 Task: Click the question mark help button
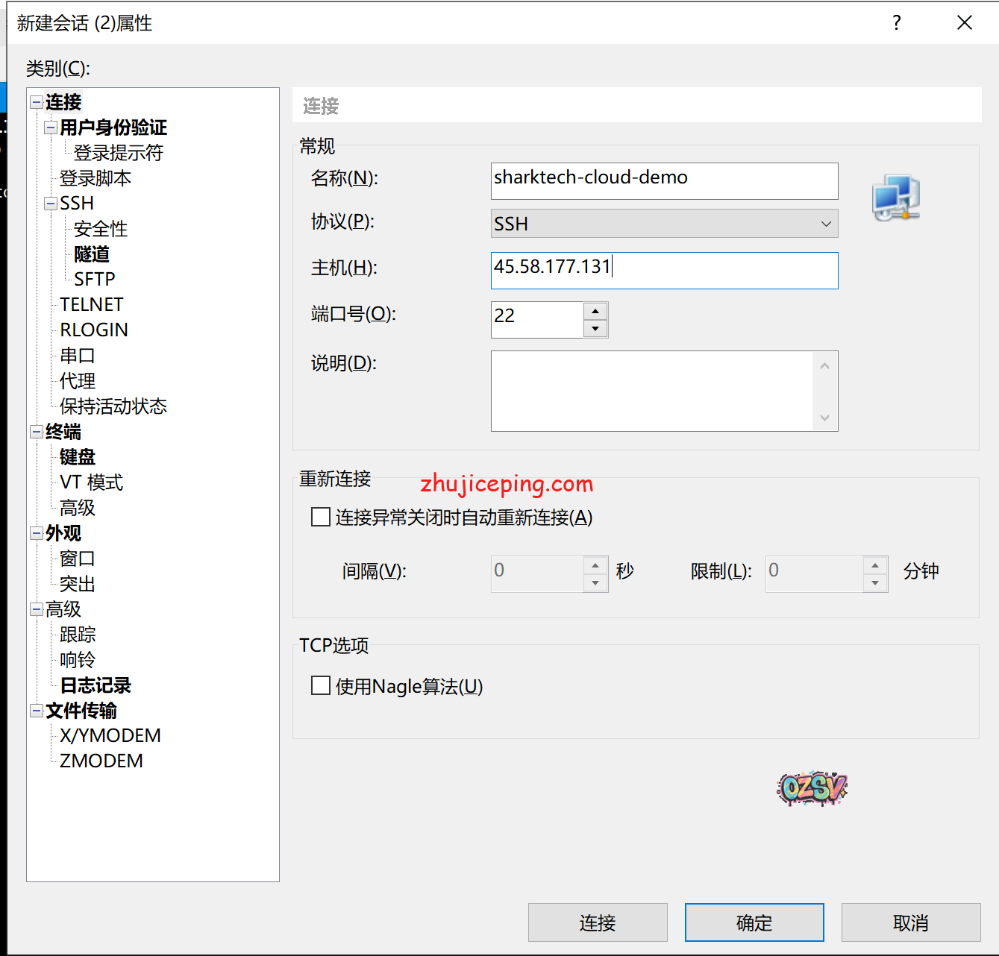(x=896, y=23)
